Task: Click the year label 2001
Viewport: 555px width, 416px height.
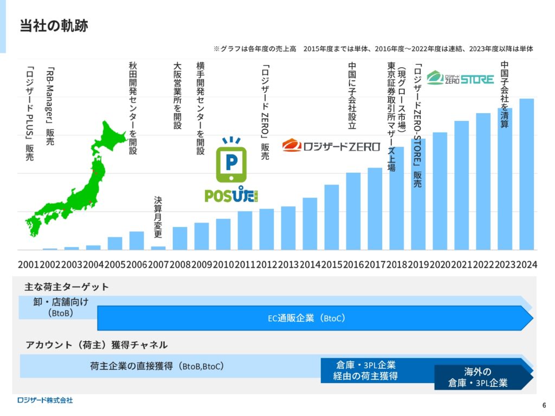Action: (28, 264)
